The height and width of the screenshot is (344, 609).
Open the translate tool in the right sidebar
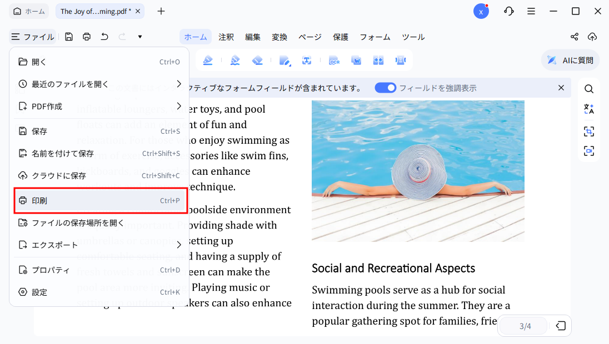click(x=588, y=109)
